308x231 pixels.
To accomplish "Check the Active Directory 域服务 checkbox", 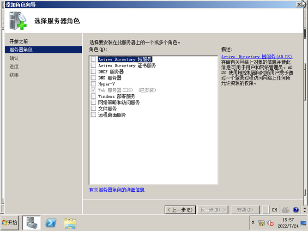I will click(x=93, y=59).
